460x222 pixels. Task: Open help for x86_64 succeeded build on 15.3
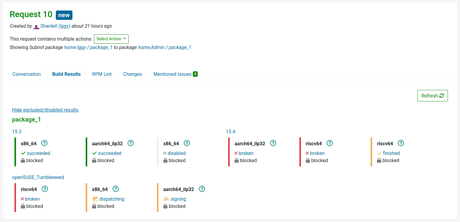point(44,143)
